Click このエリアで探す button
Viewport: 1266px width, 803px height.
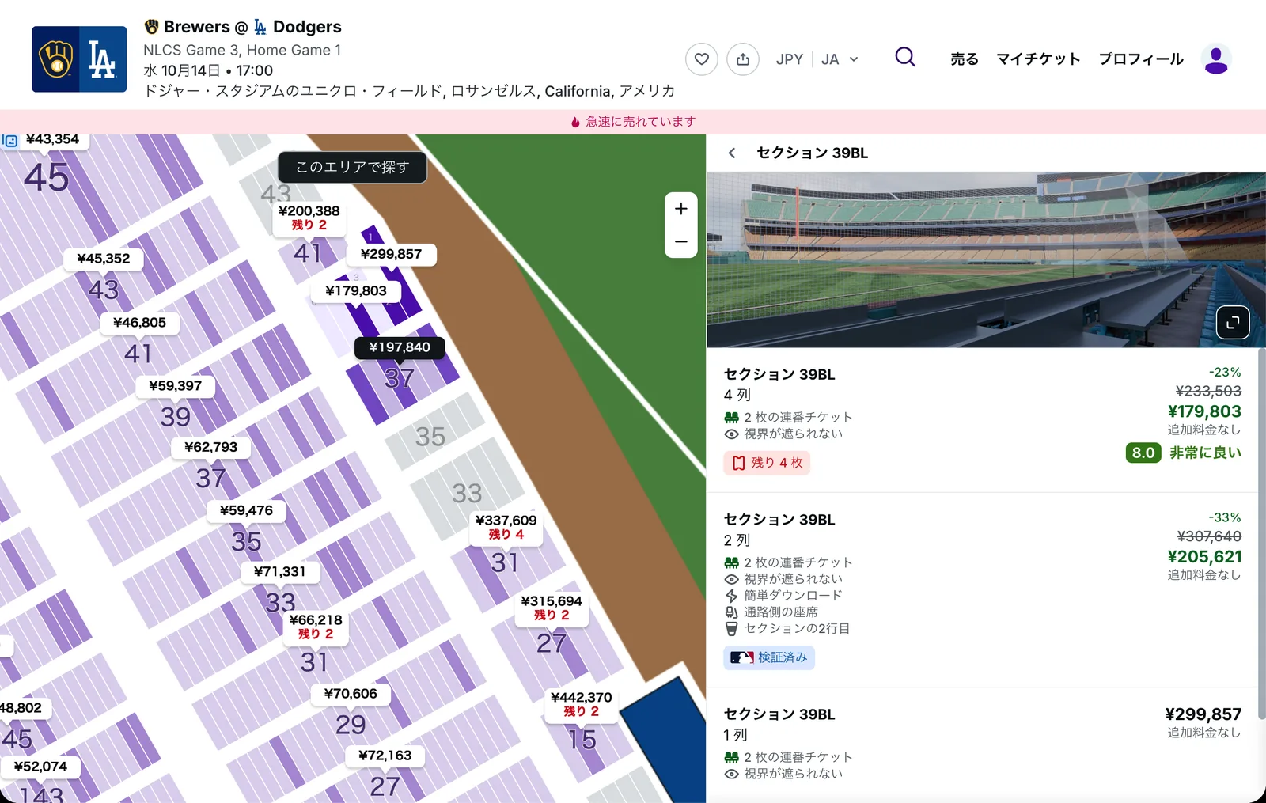click(352, 167)
